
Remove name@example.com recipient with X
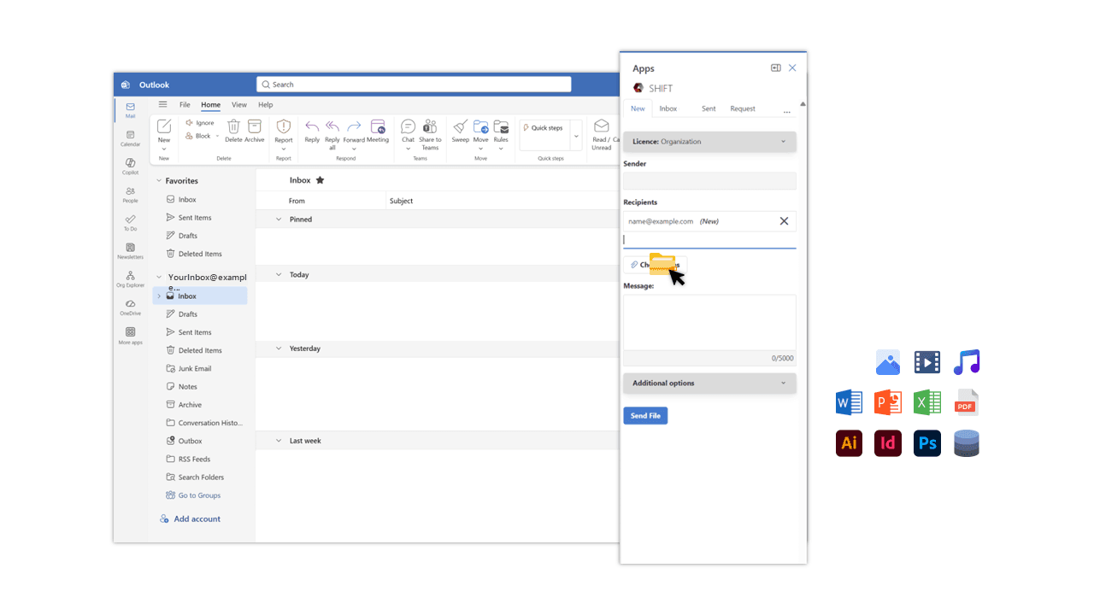784,221
